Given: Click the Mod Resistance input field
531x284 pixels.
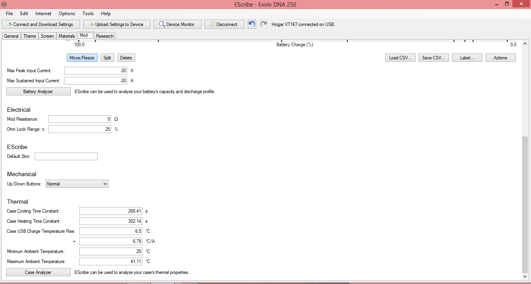Looking at the screenshot, I should pos(80,119).
